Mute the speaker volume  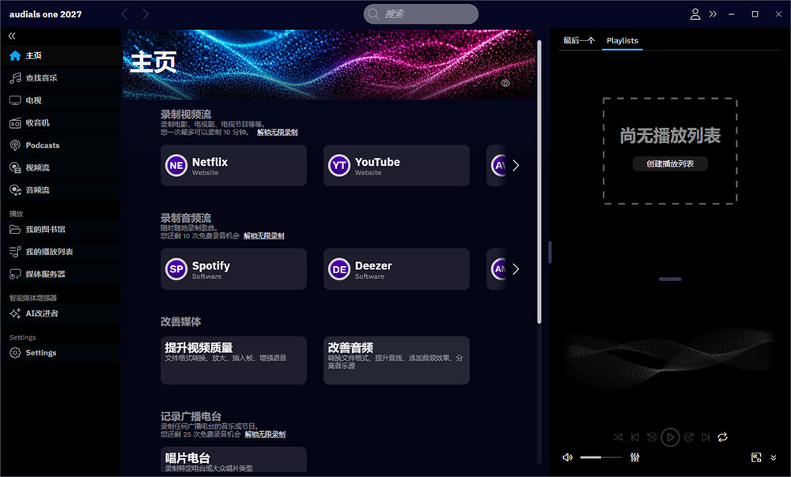[x=567, y=457]
